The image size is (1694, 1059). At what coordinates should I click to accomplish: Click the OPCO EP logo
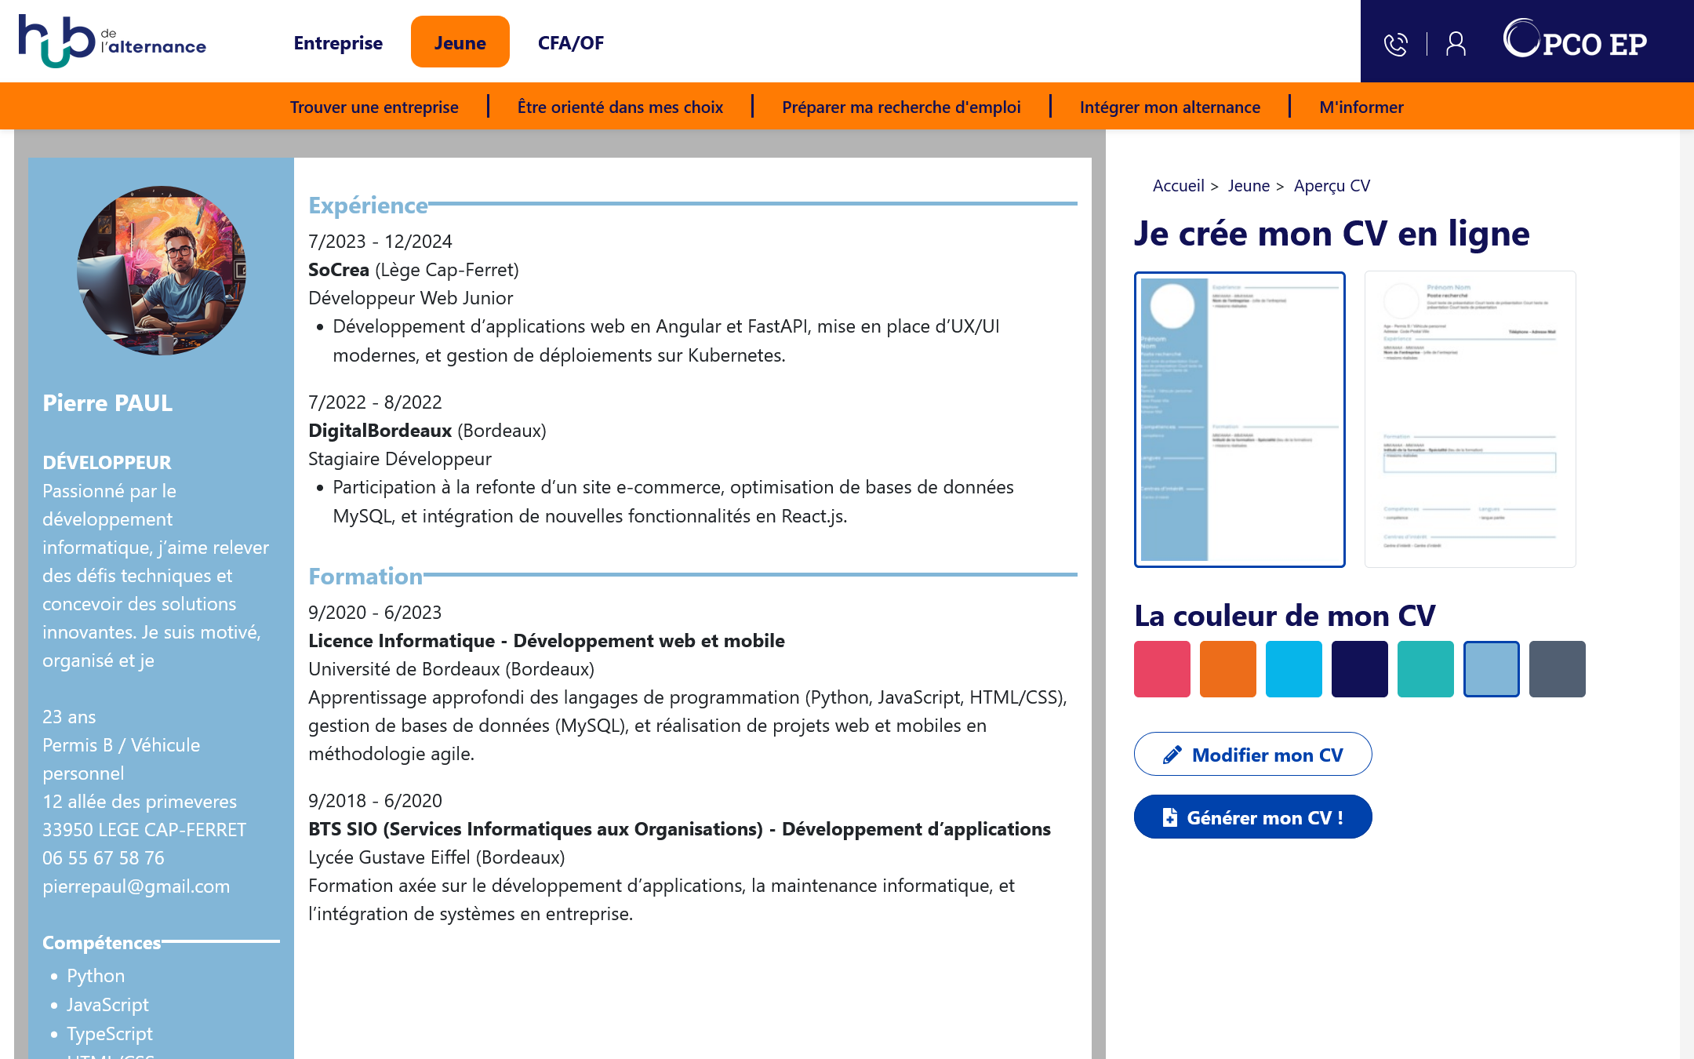click(1575, 39)
